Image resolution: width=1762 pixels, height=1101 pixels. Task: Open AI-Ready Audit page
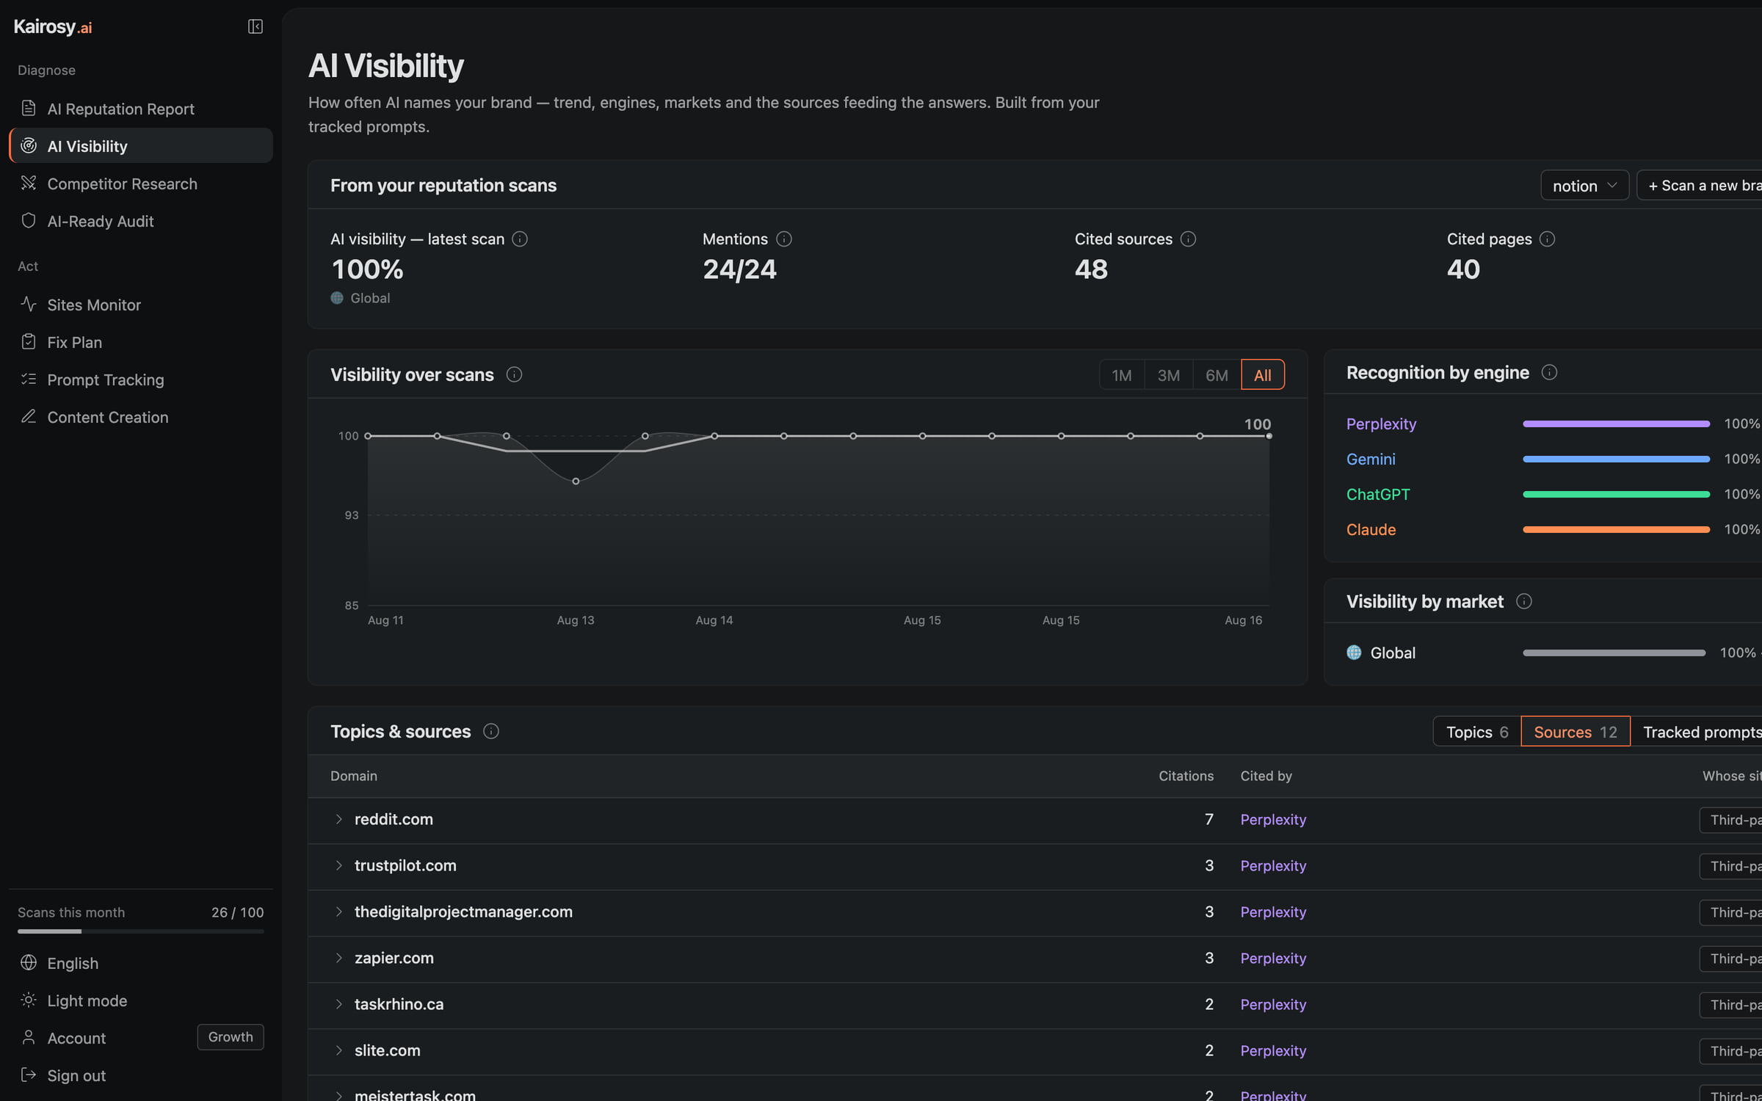point(141,221)
